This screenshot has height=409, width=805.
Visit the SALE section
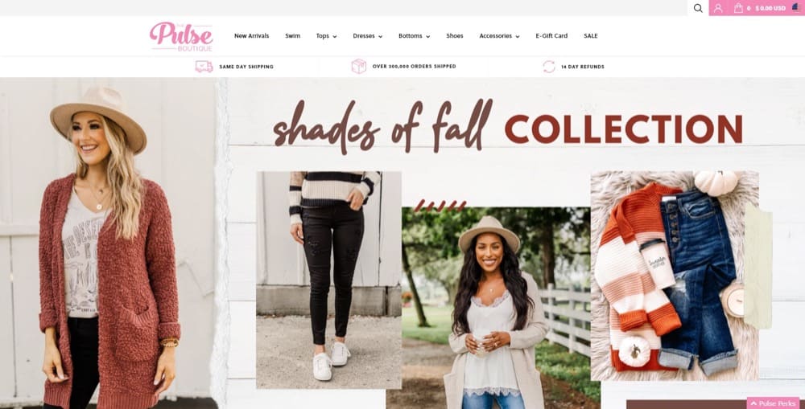590,36
